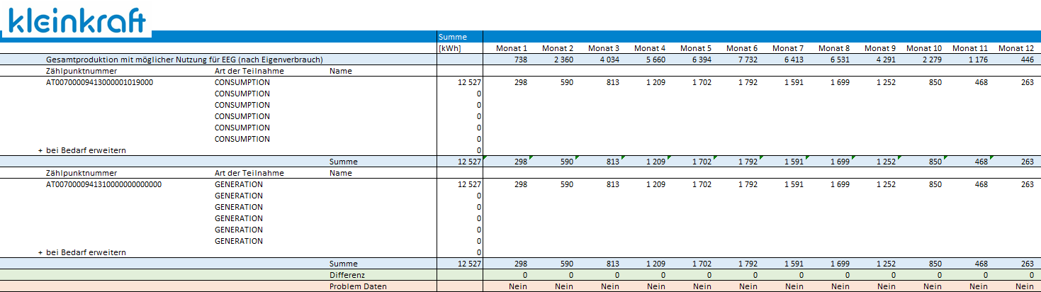Click the Differenz row label
This screenshot has width=1041, height=292.
point(347,275)
